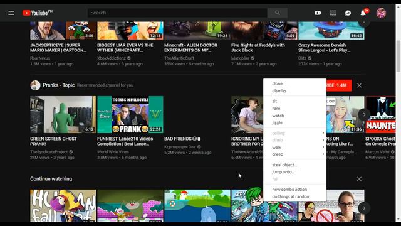Open JACKSEPTICEYE SUPER MARIO MAKER title
This screenshot has width=401, height=226.
point(58,48)
